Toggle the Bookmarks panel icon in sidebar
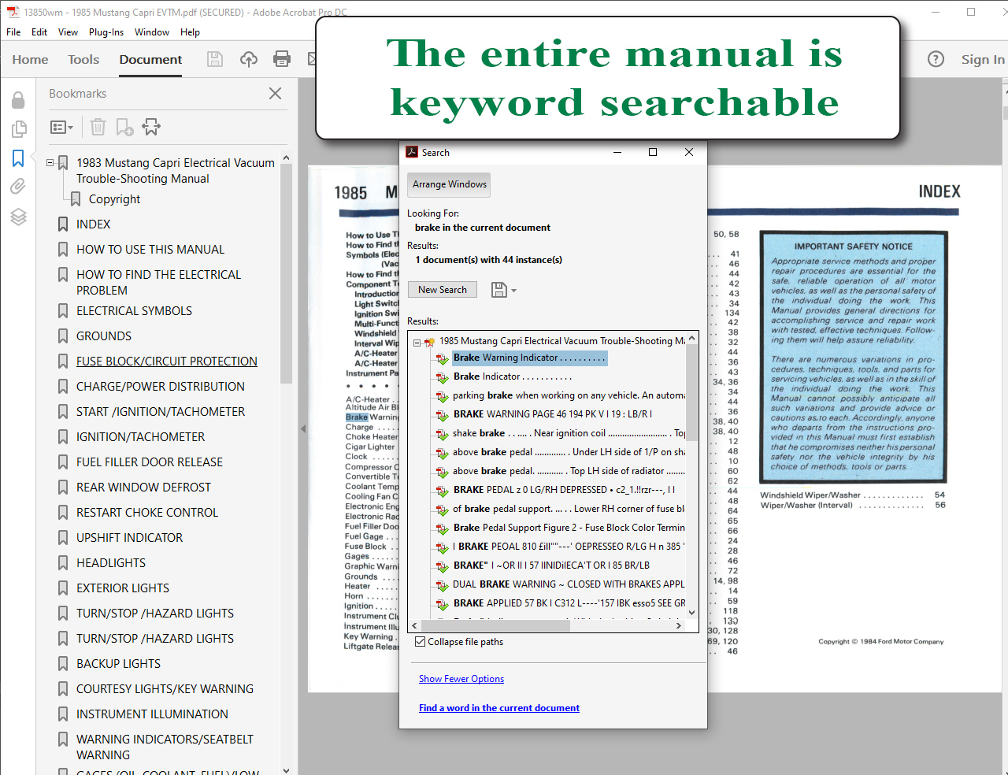 point(18,158)
